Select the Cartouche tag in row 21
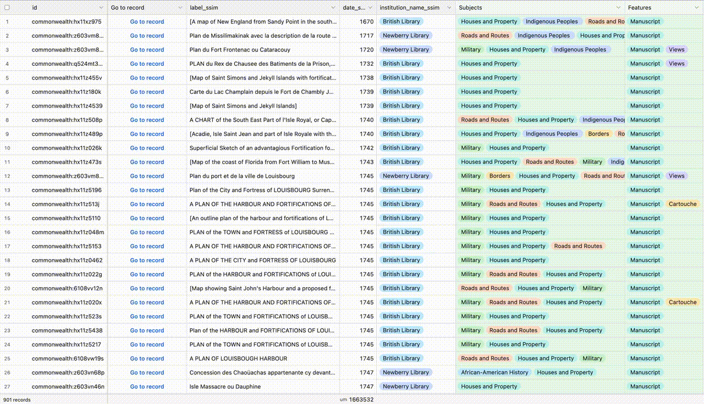Viewport: 704px width, 404px height. pyautogui.click(x=683, y=302)
